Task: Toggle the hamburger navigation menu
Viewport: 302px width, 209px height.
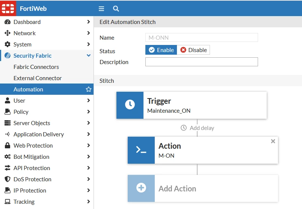Action: (101, 9)
